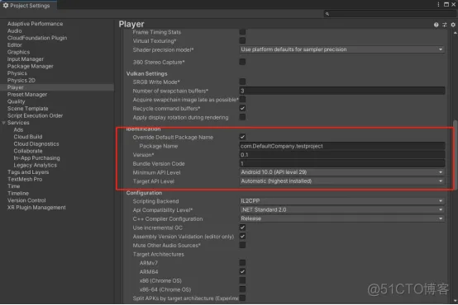This screenshot has width=458, height=305.
Task: Toggle Frame Timing Stats checkbox
Action: (x=242, y=32)
